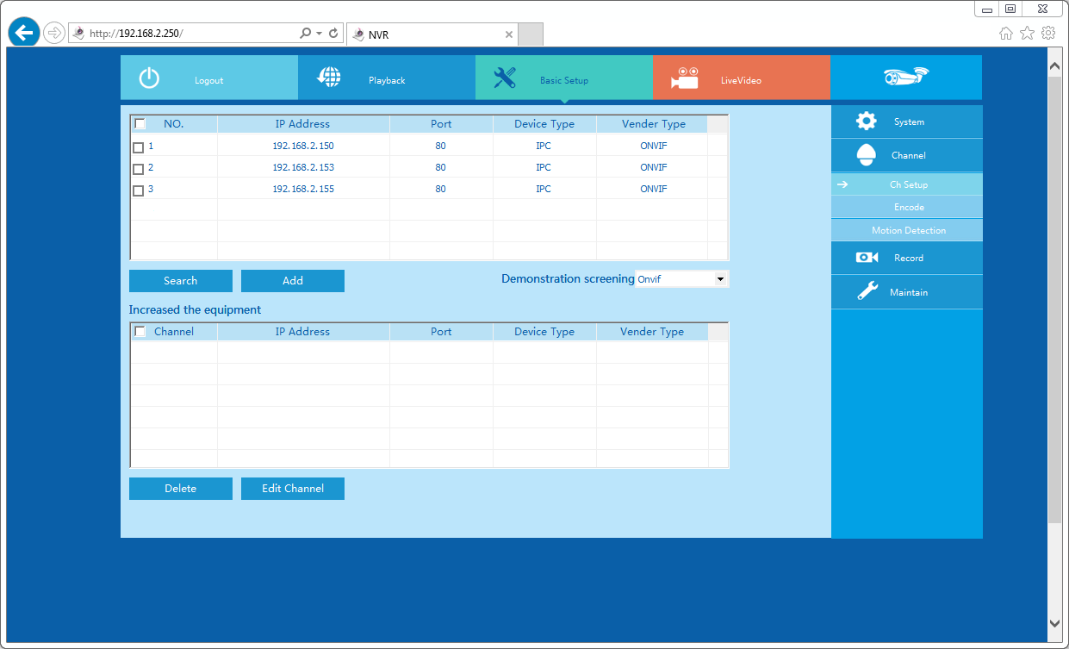Image resolution: width=1069 pixels, height=649 pixels.
Task: Open the Maintain sidebar section
Action: (x=907, y=292)
